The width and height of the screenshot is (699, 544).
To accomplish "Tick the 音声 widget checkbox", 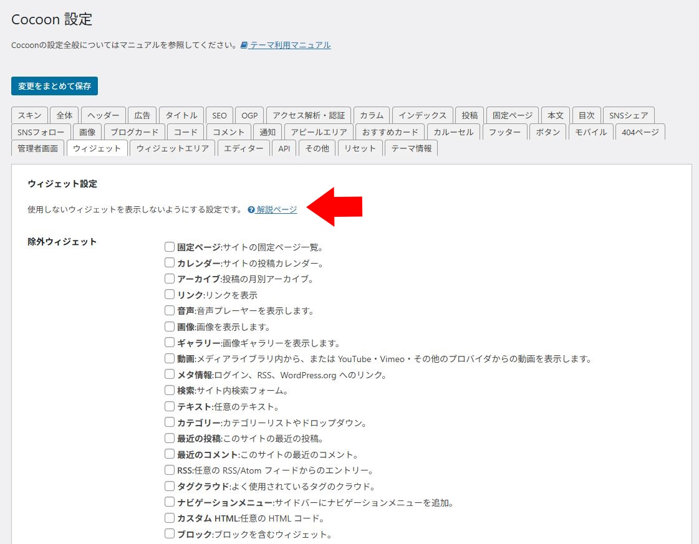I will tap(170, 310).
